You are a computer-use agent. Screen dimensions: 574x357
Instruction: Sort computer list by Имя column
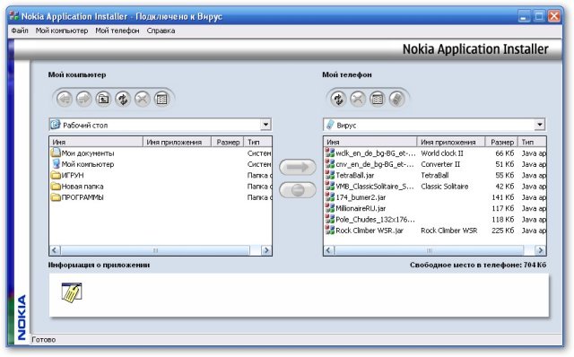(96, 142)
